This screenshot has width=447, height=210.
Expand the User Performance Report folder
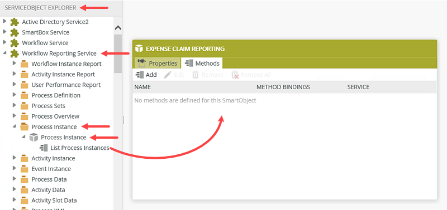[15, 85]
